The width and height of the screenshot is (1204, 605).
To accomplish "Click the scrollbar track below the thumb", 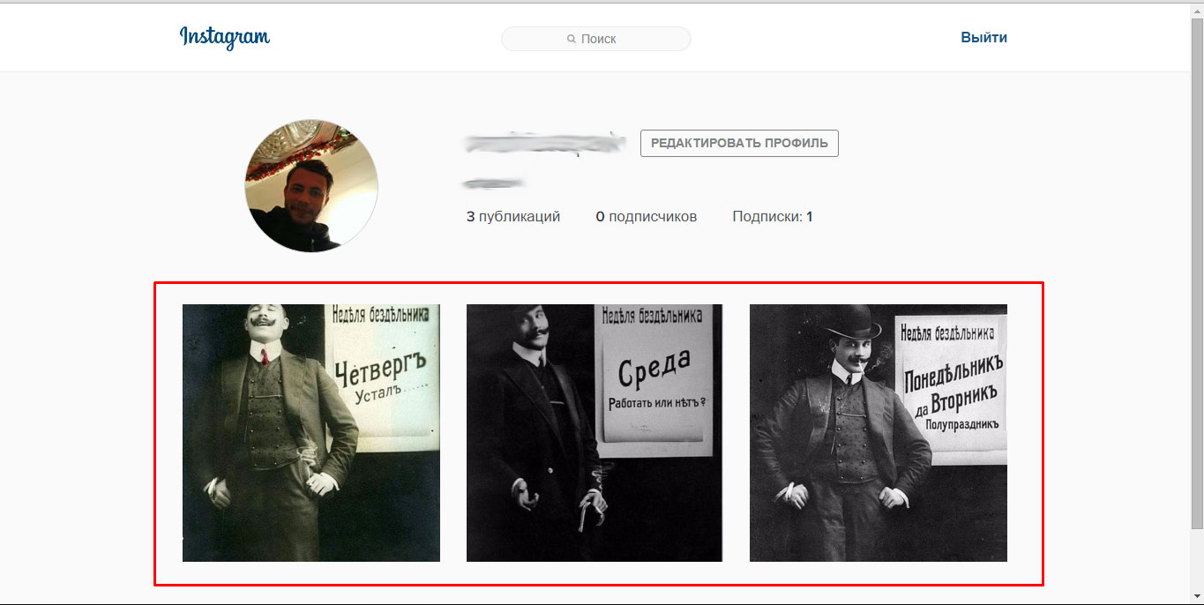I will click(x=1196, y=560).
